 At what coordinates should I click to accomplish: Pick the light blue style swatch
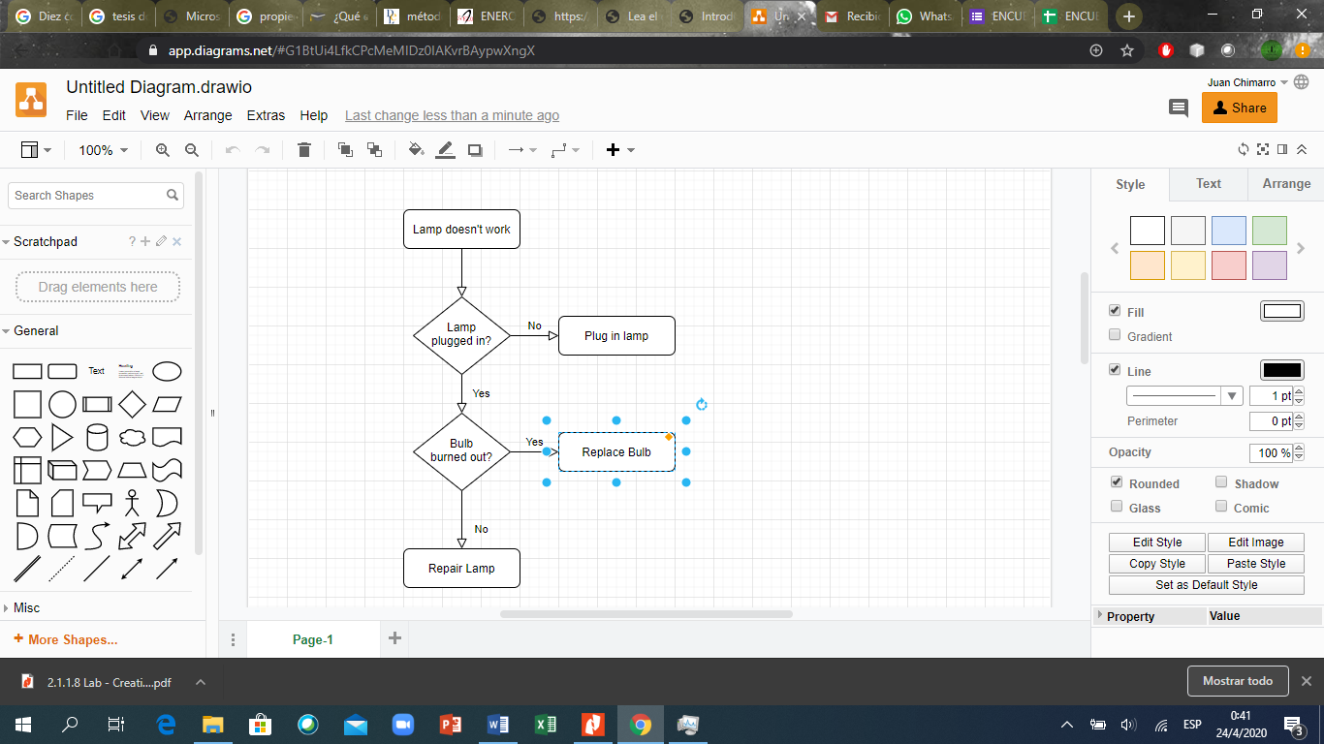(x=1229, y=231)
